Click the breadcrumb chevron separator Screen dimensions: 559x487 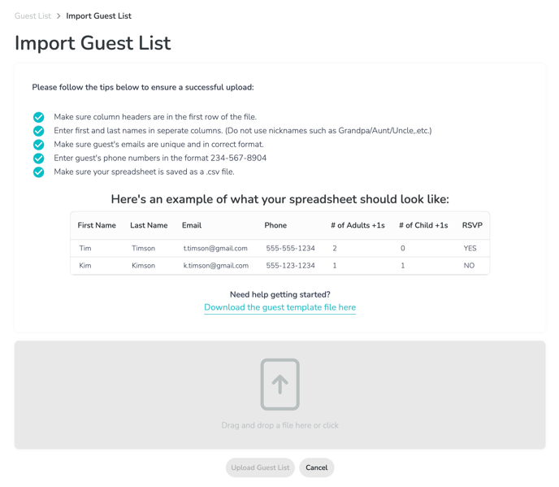58,16
